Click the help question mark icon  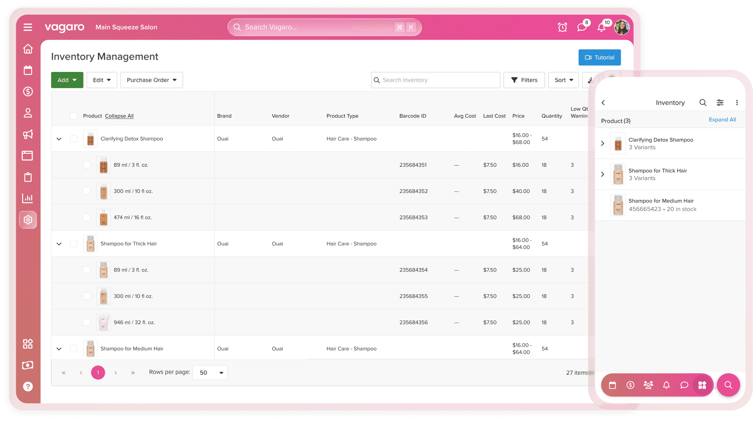28,387
